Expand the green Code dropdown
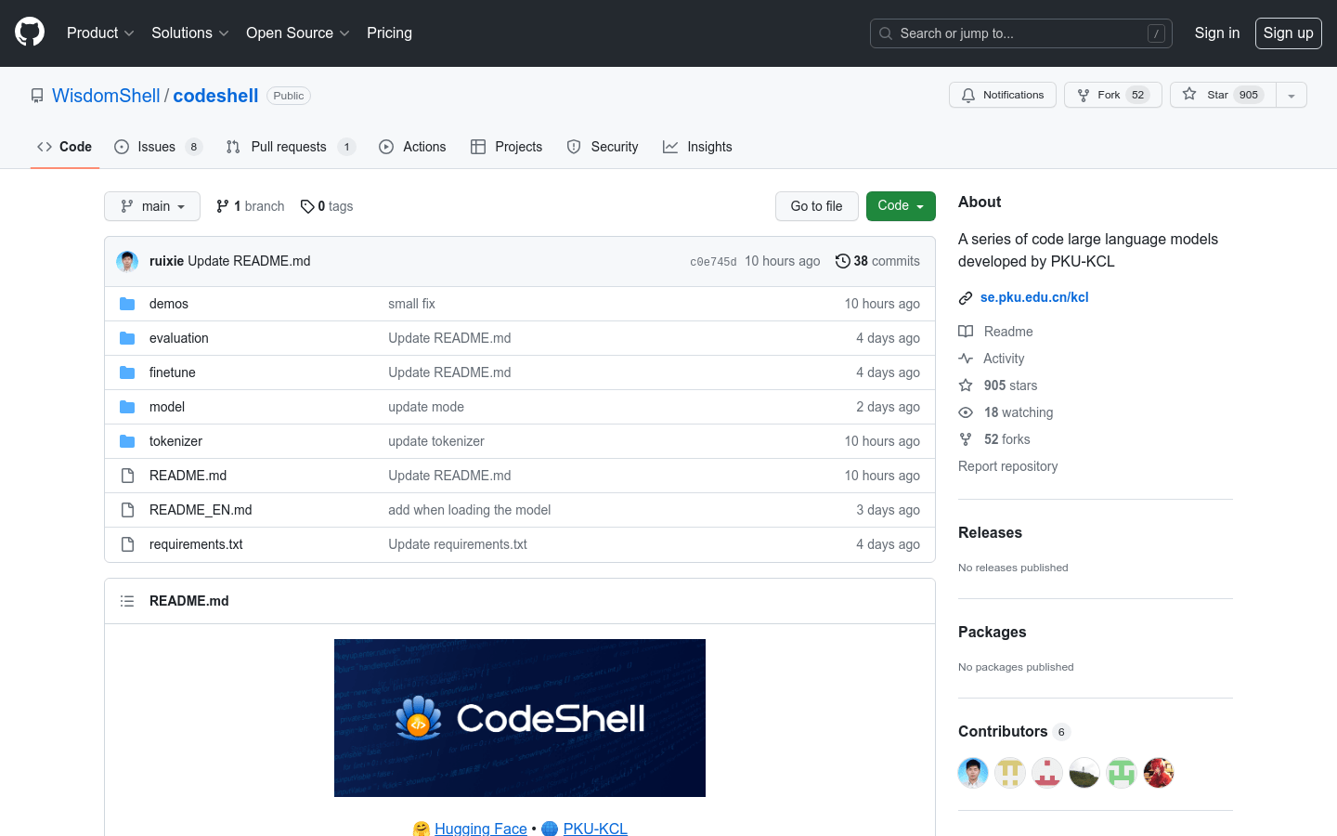 pos(900,205)
